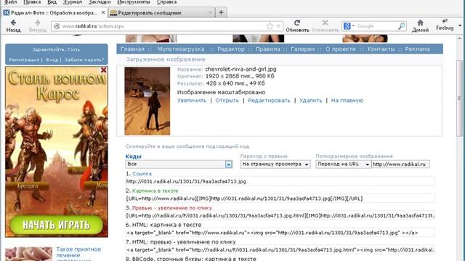Click the file name chevrolet-niva-and-girl.jpg

[x=240, y=70]
